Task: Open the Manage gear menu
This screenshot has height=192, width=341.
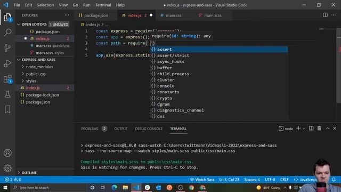Action: pyautogui.click(x=7, y=168)
